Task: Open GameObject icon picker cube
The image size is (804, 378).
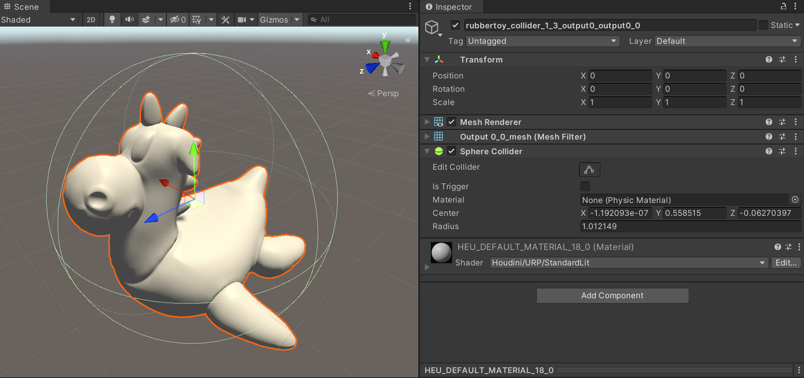Action: [433, 28]
